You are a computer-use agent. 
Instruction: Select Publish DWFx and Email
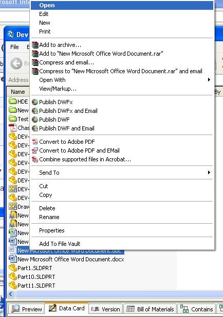[x=122, y=111]
